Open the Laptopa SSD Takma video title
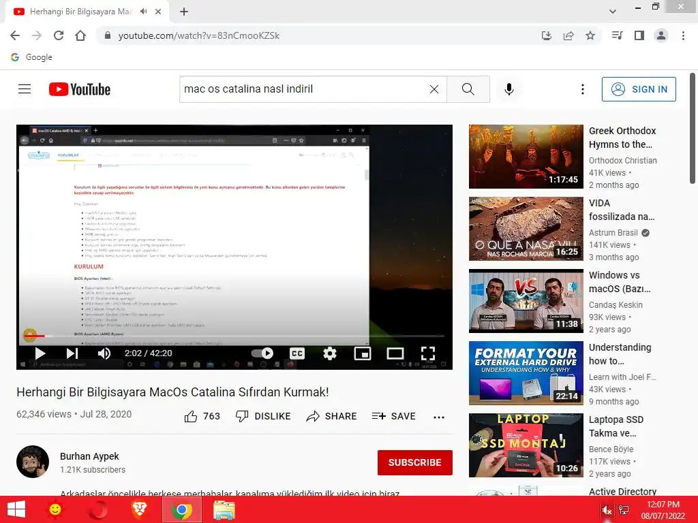Image resolution: width=698 pixels, height=523 pixels. click(x=616, y=426)
